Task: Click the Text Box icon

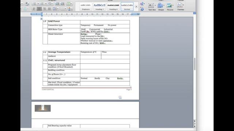Action: (151, 5)
